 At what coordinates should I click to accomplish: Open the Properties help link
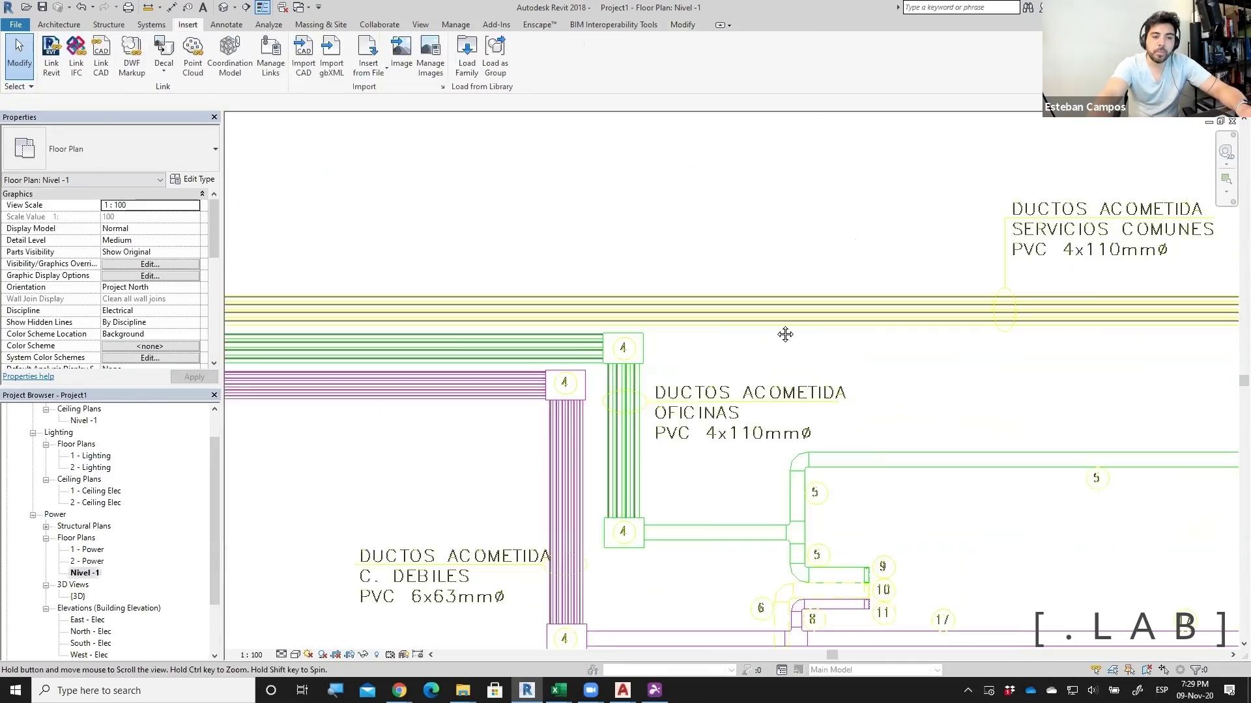[29, 376]
